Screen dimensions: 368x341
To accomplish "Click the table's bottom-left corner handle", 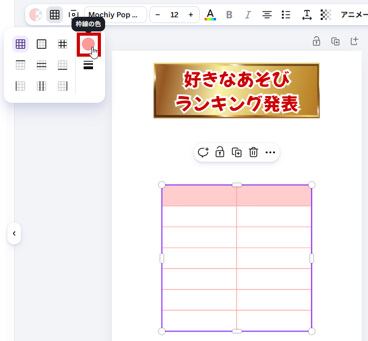I will (162, 331).
